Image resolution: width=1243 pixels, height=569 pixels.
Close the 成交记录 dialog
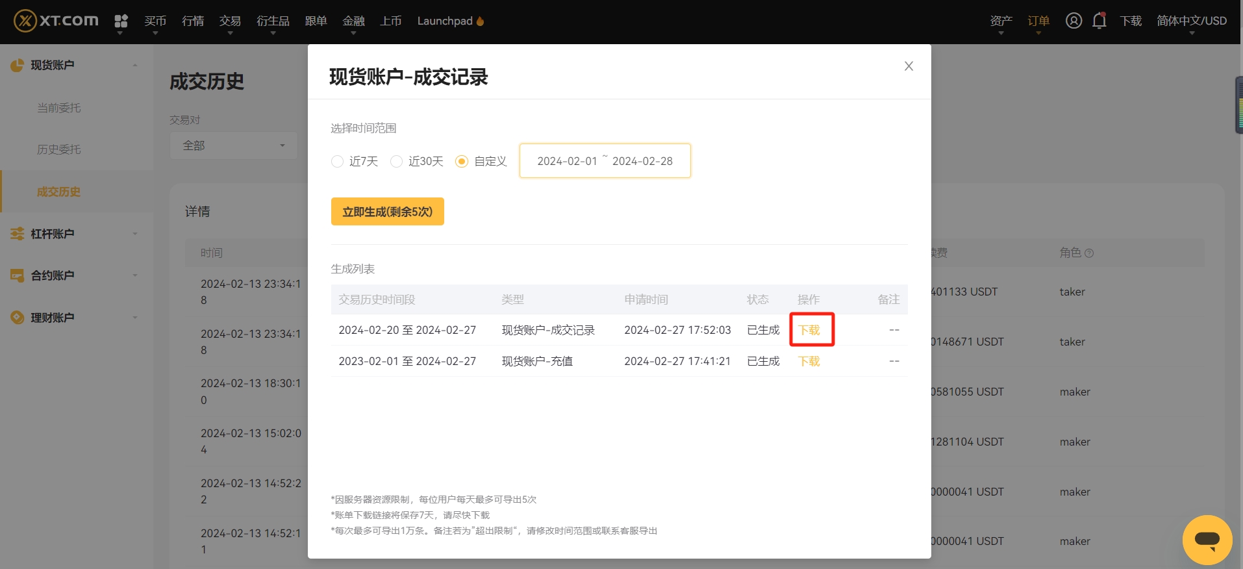click(x=909, y=66)
